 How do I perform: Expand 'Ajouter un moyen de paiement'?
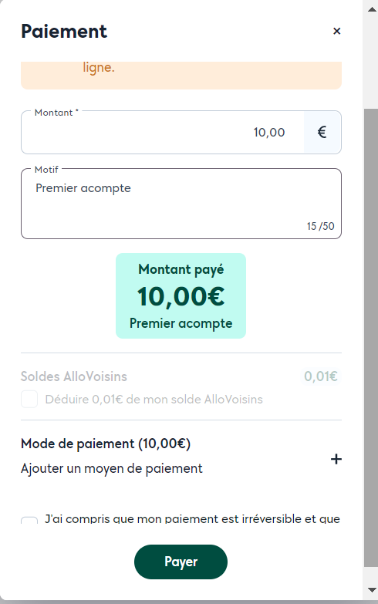(x=111, y=468)
